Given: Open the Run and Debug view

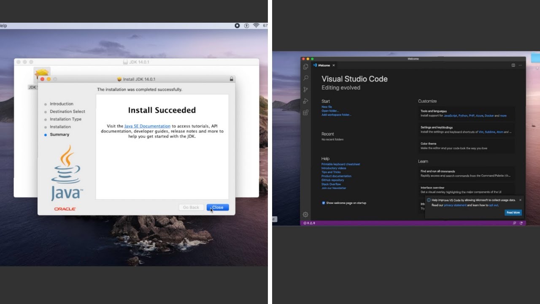Looking at the screenshot, I should click(305, 101).
